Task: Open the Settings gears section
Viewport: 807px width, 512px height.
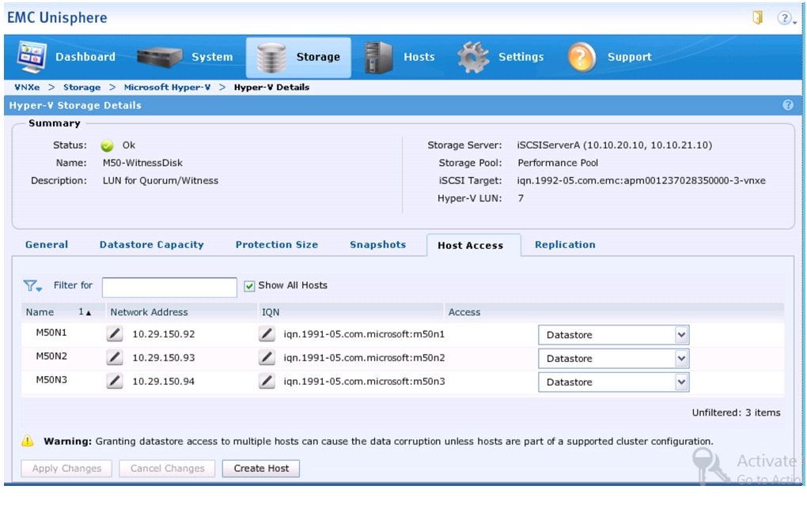Action: point(500,57)
